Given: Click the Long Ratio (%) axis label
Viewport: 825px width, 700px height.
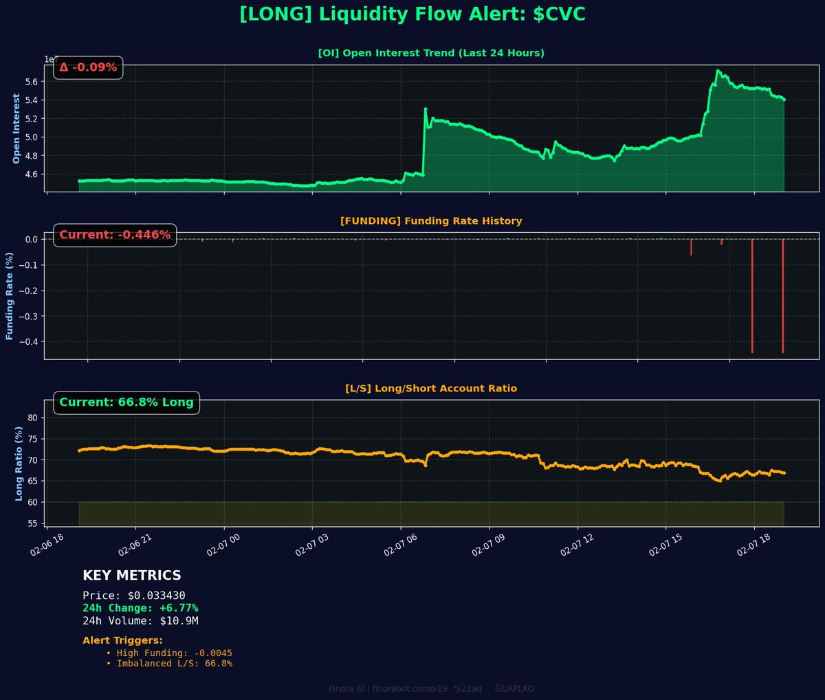Looking at the screenshot, I should (19, 463).
